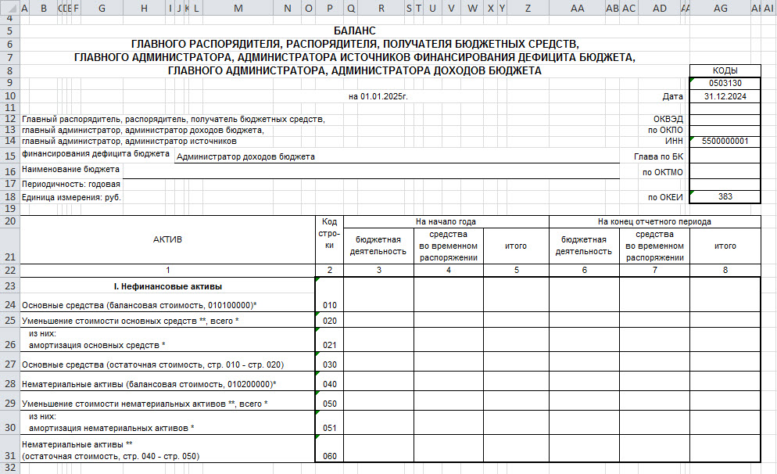The width and height of the screenshot is (777, 474).
Task: Select column H header
Action: 144,8
